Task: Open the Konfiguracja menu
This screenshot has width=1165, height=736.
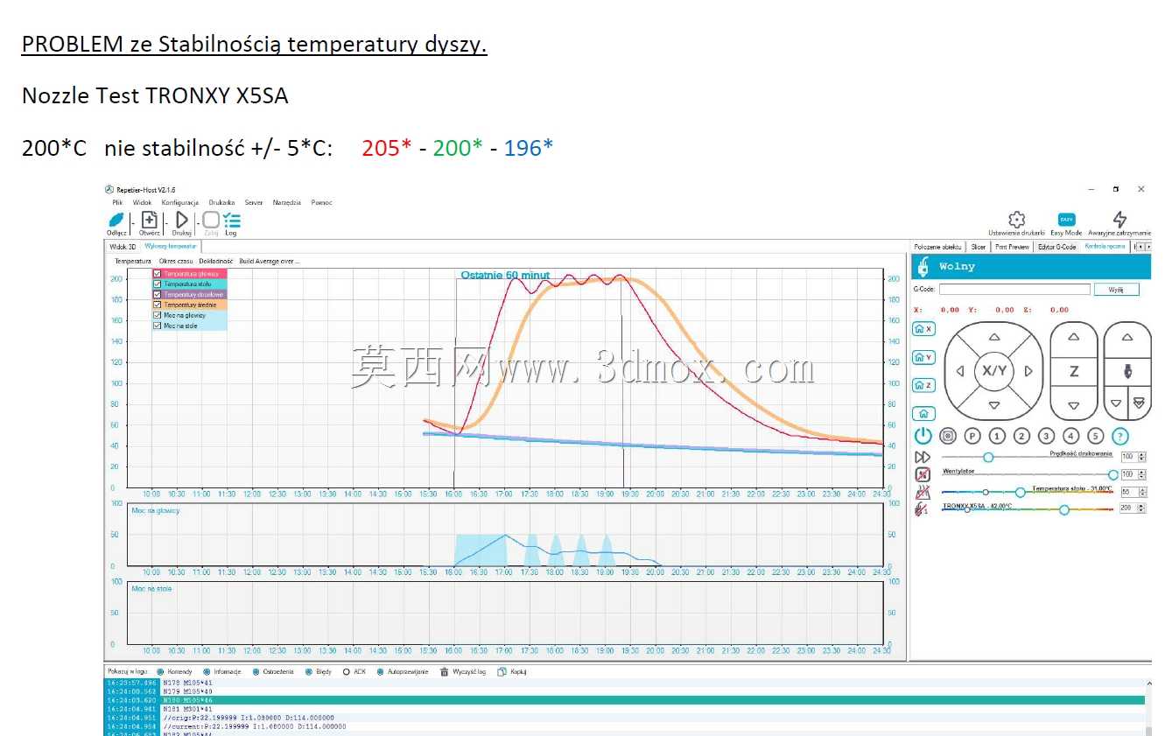Action: pyautogui.click(x=180, y=202)
